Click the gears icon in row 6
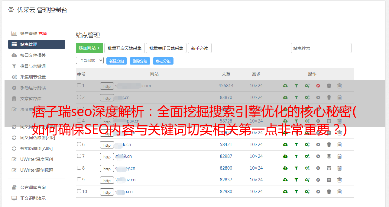The image size is (389, 207). pos(307,145)
